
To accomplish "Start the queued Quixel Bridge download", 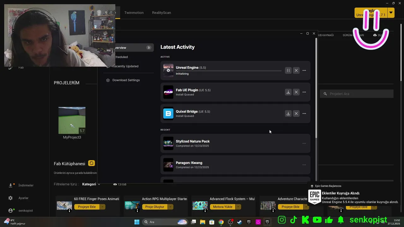I will [288, 113].
